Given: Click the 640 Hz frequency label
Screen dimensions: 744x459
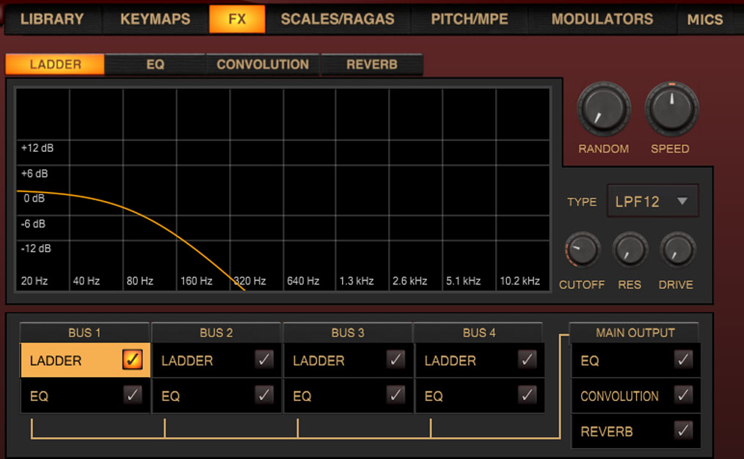Looking at the screenshot, I should (x=303, y=281).
